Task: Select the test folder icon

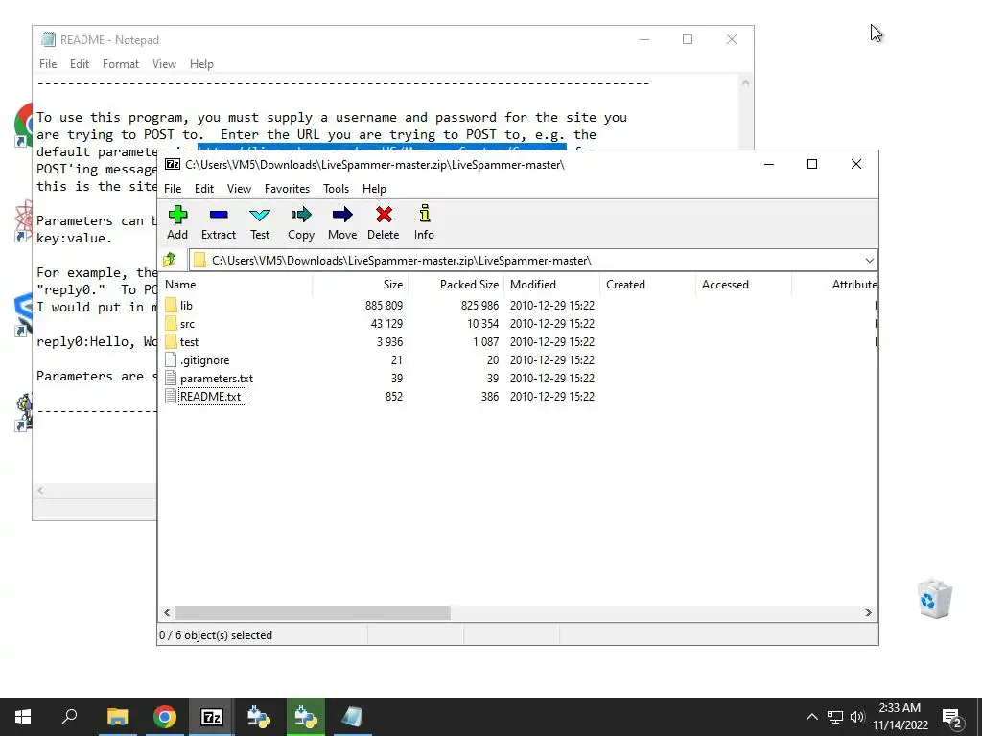Action: [171, 342]
